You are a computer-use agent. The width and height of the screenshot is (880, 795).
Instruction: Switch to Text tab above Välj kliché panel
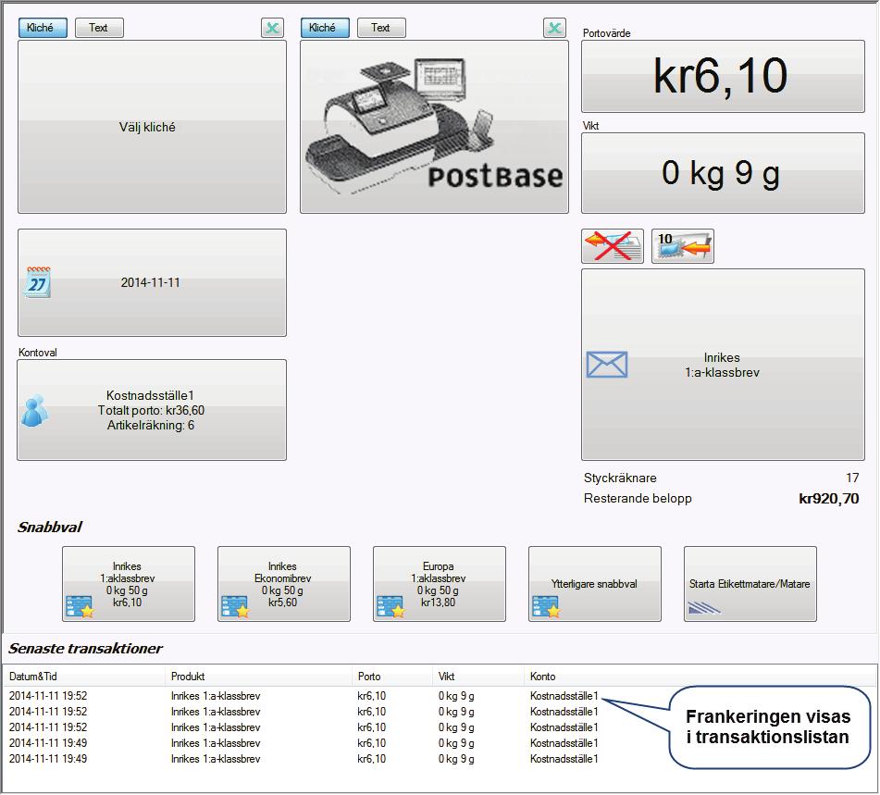tap(99, 28)
